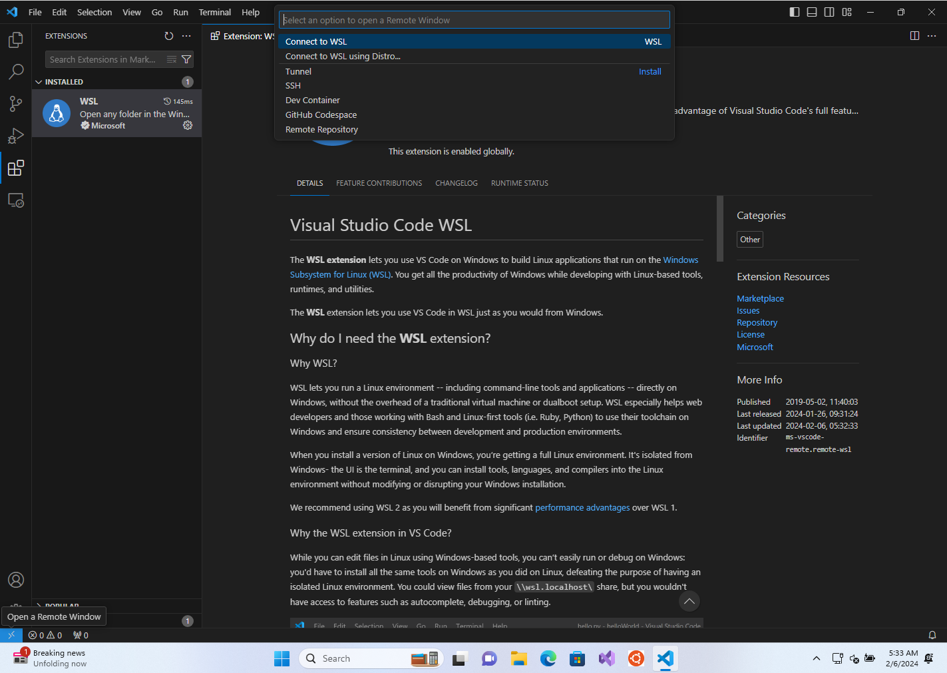Follow the performance advantages link

pyautogui.click(x=582, y=507)
